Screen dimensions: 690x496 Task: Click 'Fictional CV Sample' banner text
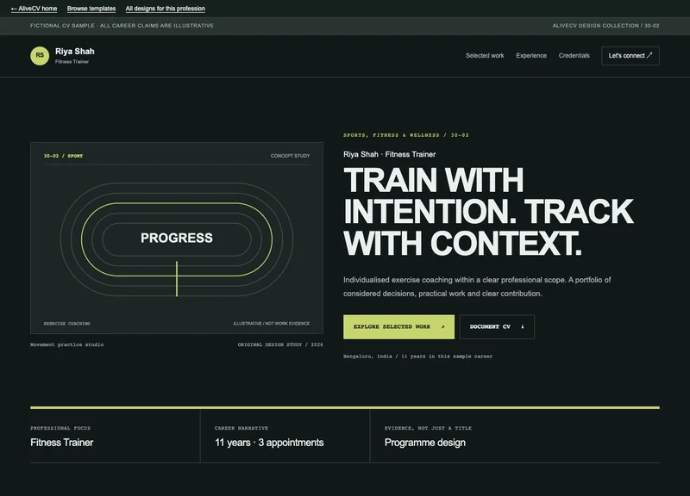(x=122, y=26)
